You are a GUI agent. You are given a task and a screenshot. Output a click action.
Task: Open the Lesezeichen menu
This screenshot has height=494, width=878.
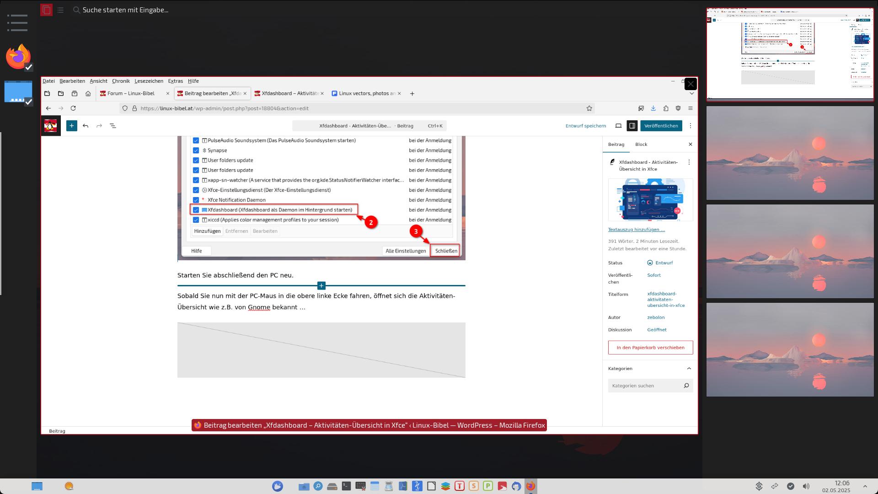point(149,81)
